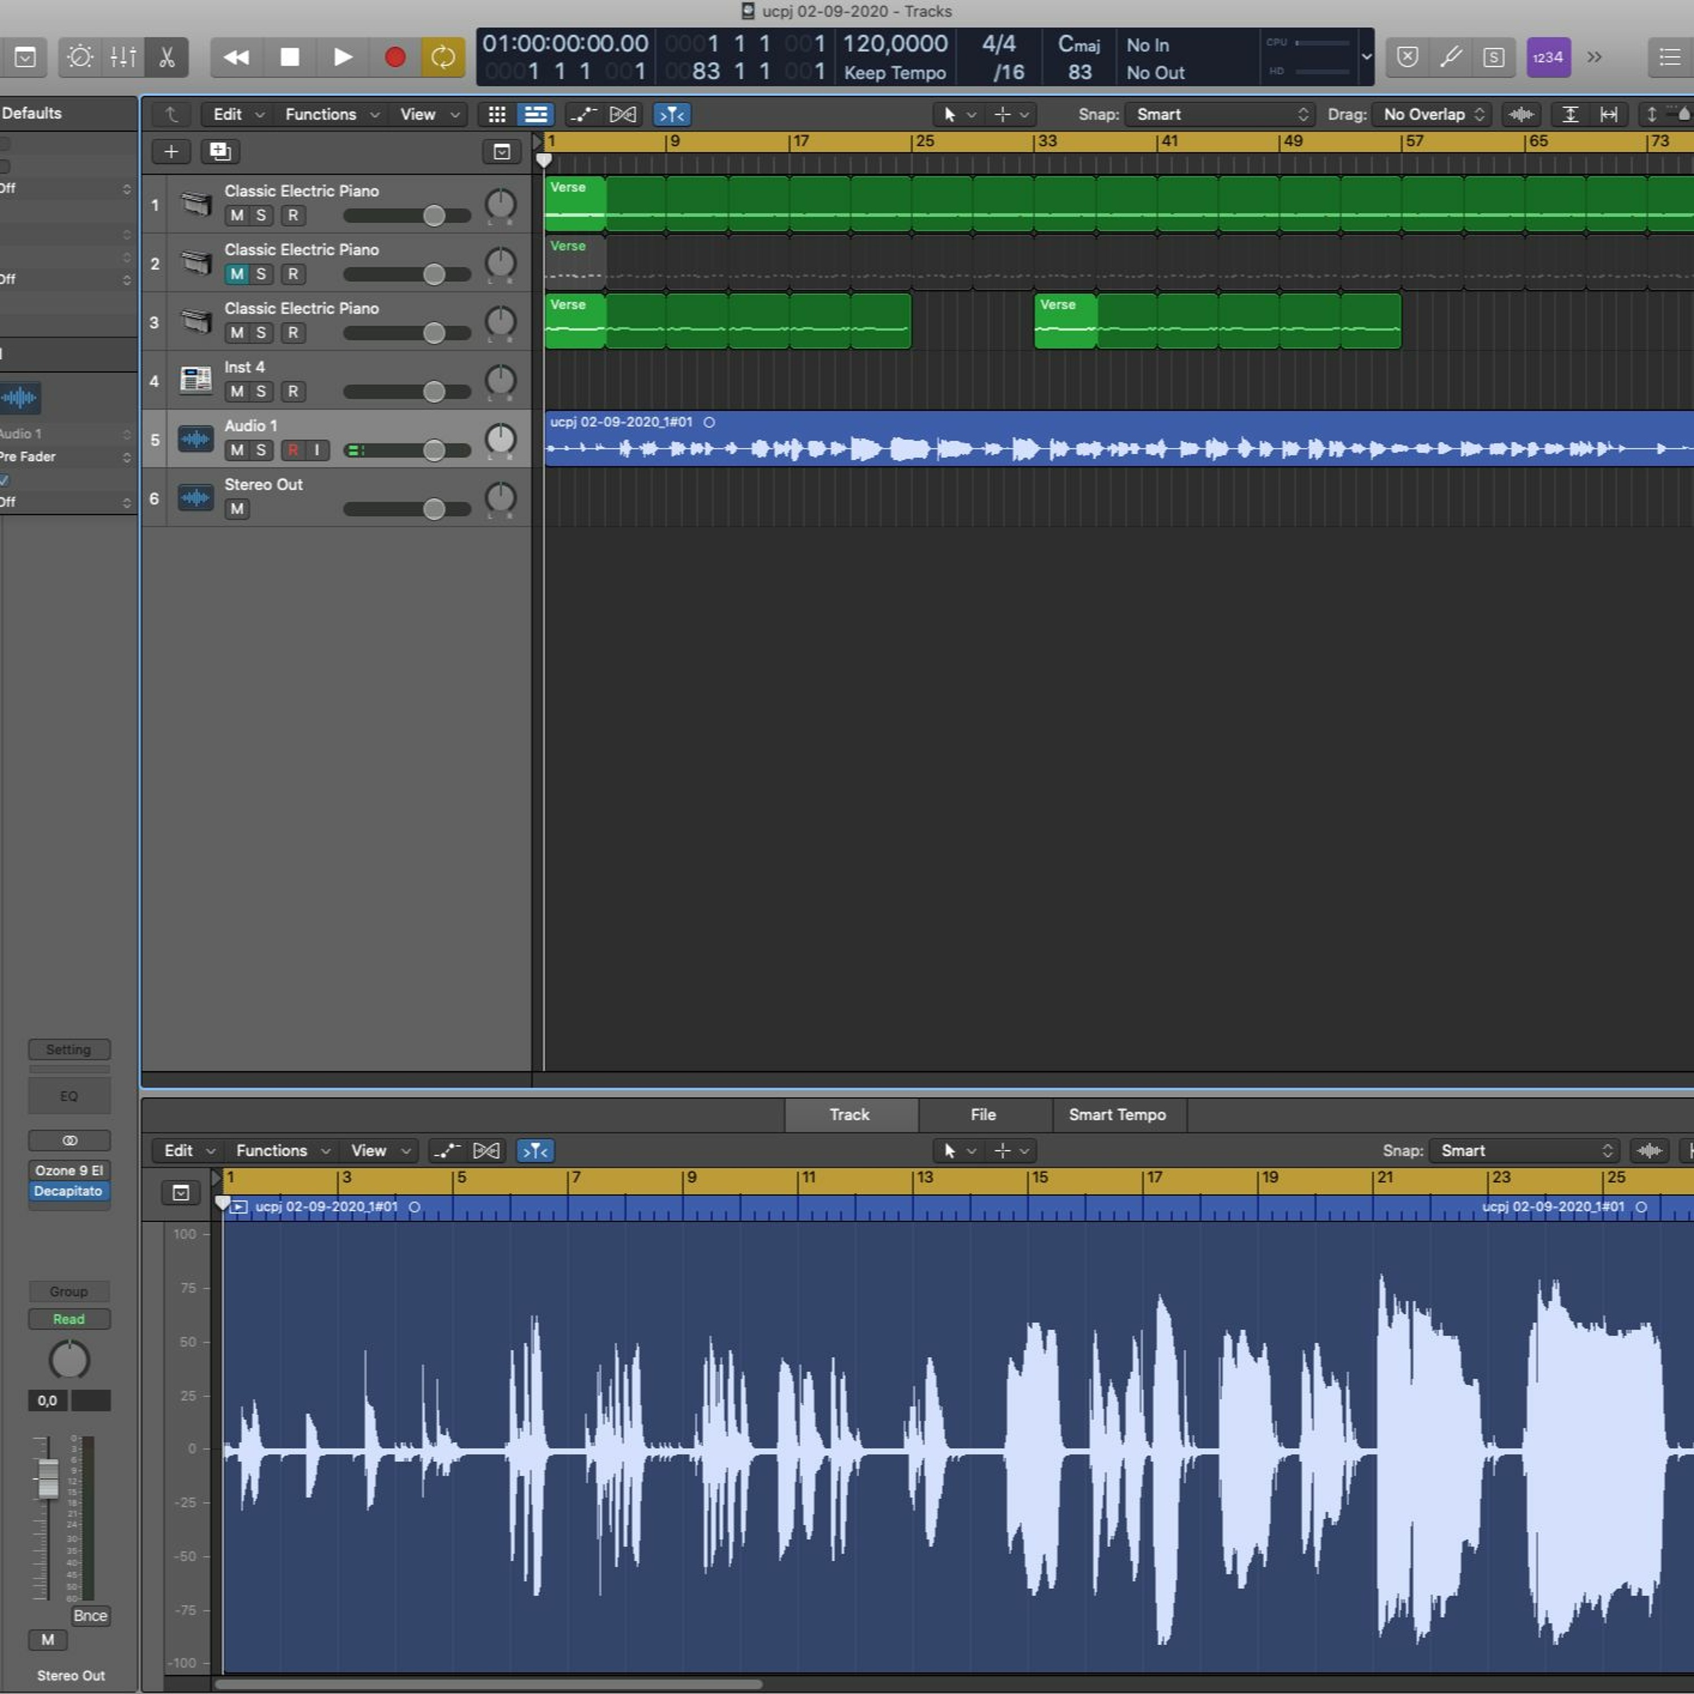This screenshot has width=1694, height=1694.
Task: Click the Catch playhead button in tracks toolbar
Action: [671, 115]
